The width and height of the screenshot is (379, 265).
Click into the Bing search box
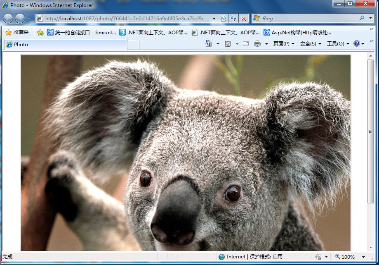(309, 19)
